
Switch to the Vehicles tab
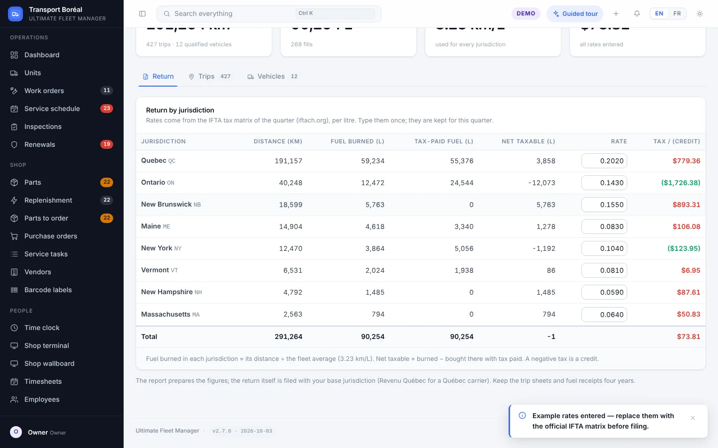coord(273,77)
